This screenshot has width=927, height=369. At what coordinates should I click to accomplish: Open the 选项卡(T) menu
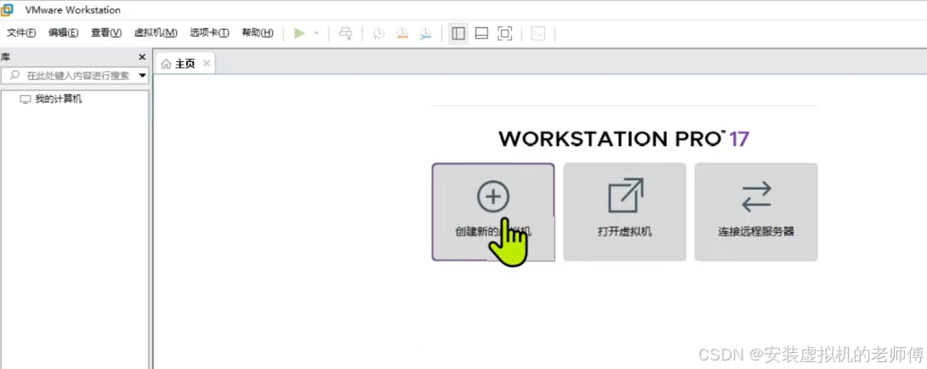[209, 33]
